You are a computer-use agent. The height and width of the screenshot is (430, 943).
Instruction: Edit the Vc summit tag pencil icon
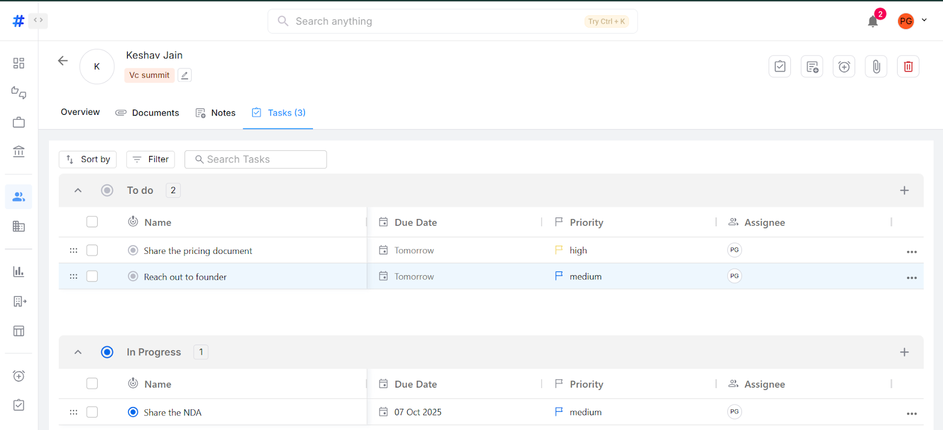point(184,75)
